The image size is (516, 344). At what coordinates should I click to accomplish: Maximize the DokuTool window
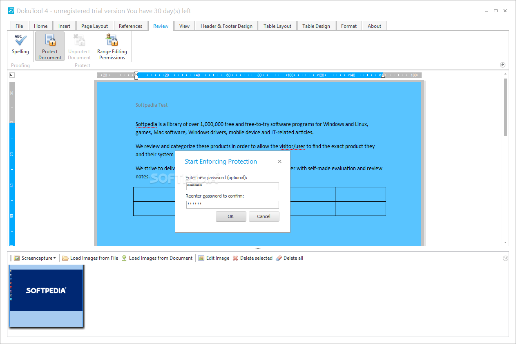496,11
